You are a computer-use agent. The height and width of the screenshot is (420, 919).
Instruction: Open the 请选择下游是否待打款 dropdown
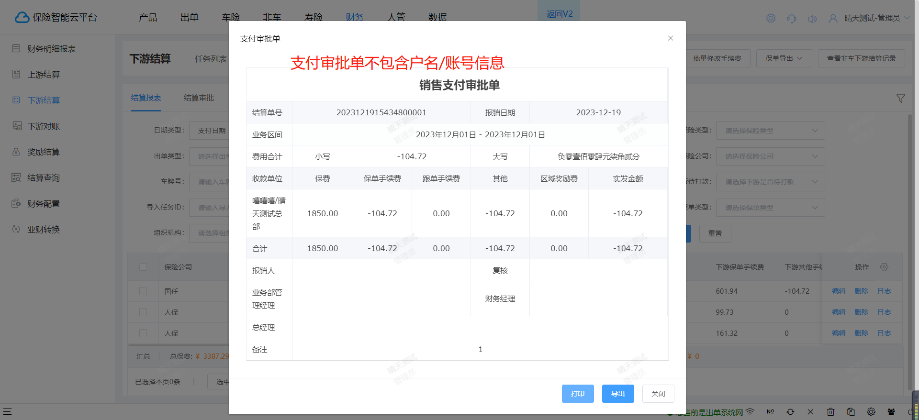[x=770, y=182]
